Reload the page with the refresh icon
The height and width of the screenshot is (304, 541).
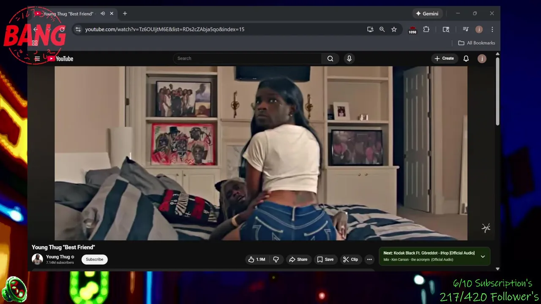[62, 29]
